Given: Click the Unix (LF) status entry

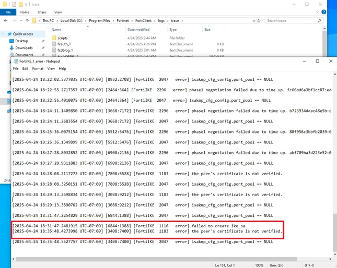Looking at the screenshot, I should coord(276,265).
